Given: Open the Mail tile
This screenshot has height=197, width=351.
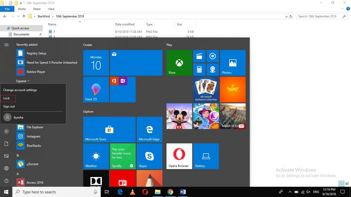Looking at the screenshot, I should (136, 63).
